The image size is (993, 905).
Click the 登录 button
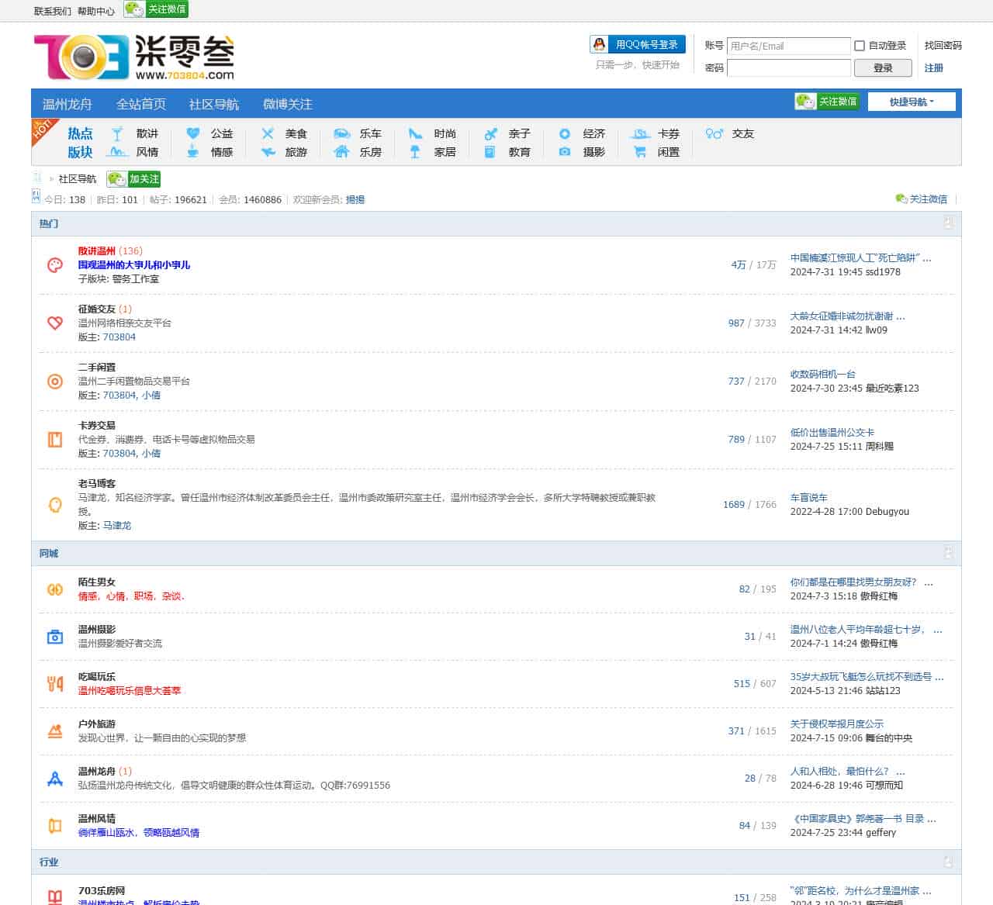click(883, 67)
